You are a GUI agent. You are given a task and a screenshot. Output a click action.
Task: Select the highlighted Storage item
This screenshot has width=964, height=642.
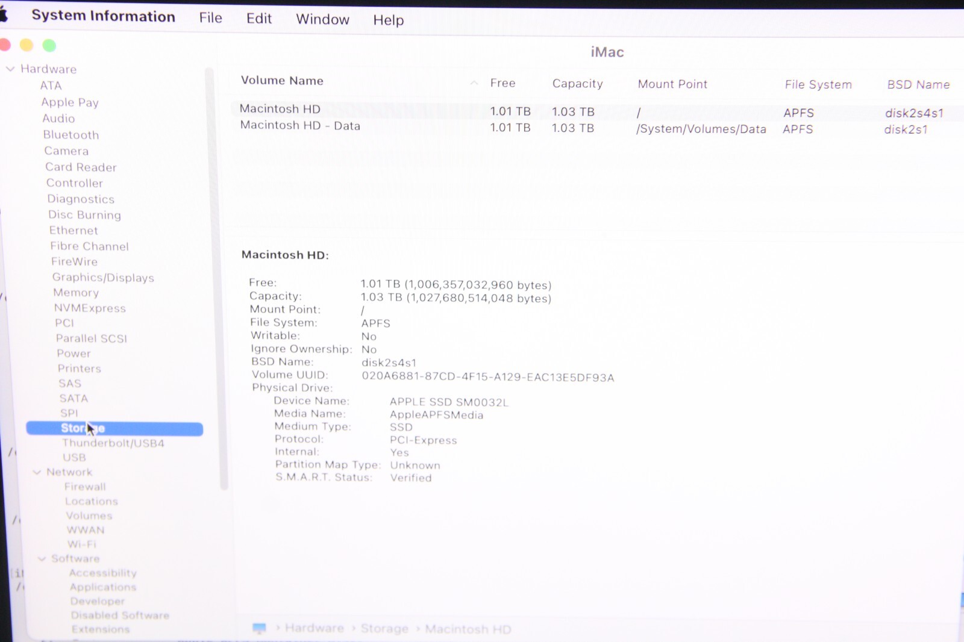[x=114, y=429]
